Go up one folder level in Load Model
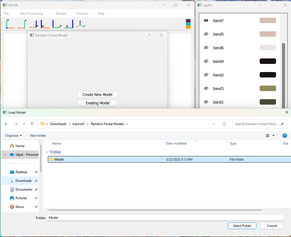This screenshot has height=237, width=291. click(32, 124)
